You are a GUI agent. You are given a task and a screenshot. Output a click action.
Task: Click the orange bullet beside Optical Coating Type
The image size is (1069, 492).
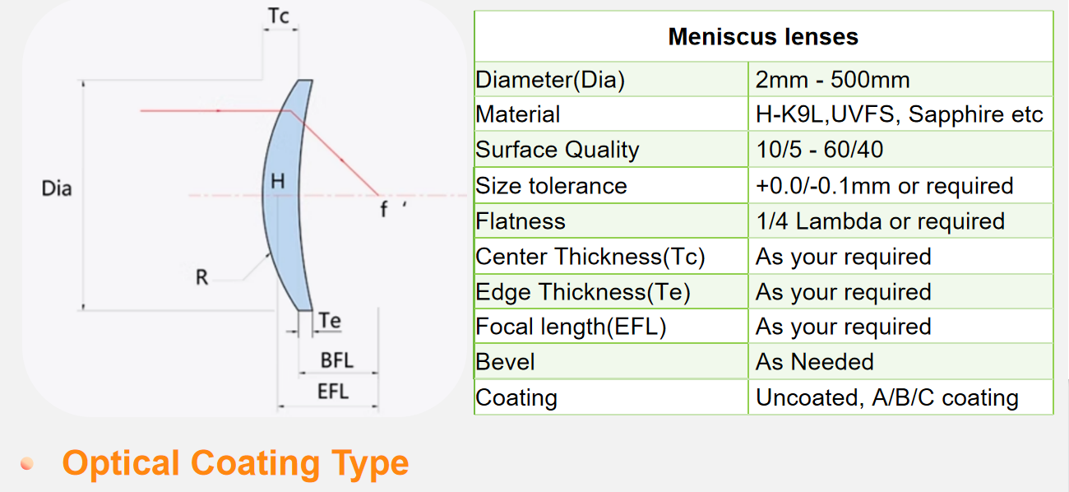[x=27, y=464]
